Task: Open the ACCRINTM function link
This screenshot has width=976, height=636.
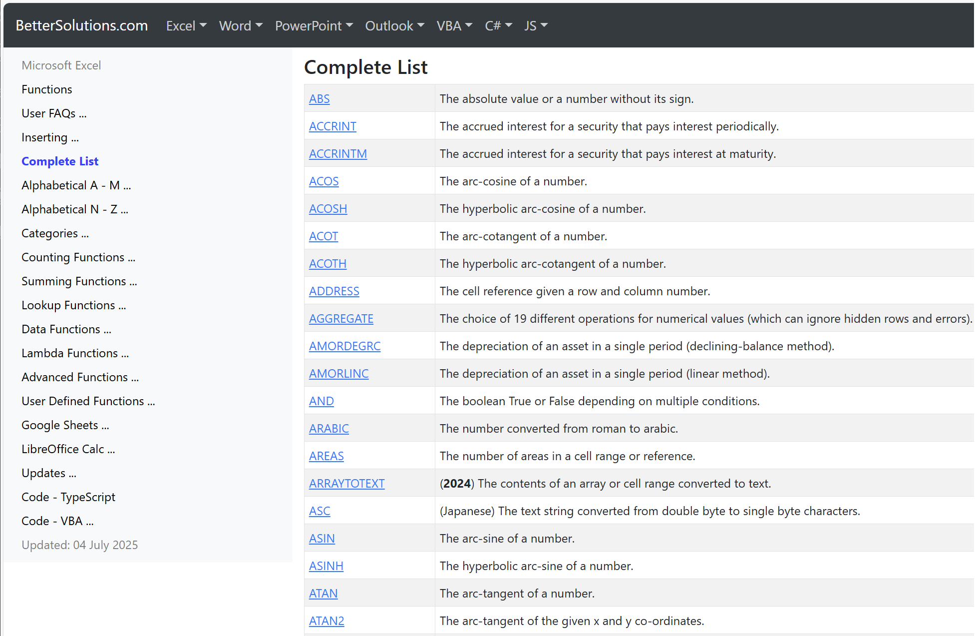Action: [x=338, y=154]
